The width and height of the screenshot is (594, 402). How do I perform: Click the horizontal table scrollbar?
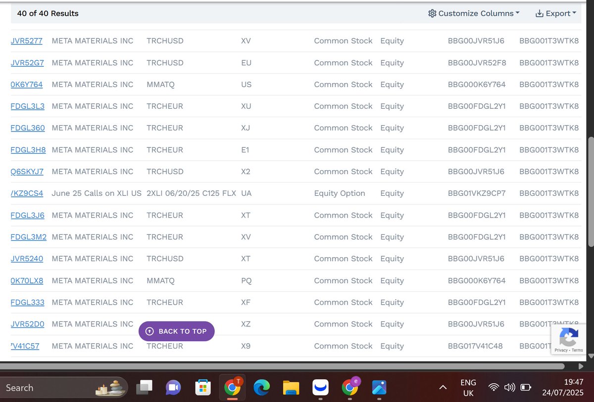(282, 366)
